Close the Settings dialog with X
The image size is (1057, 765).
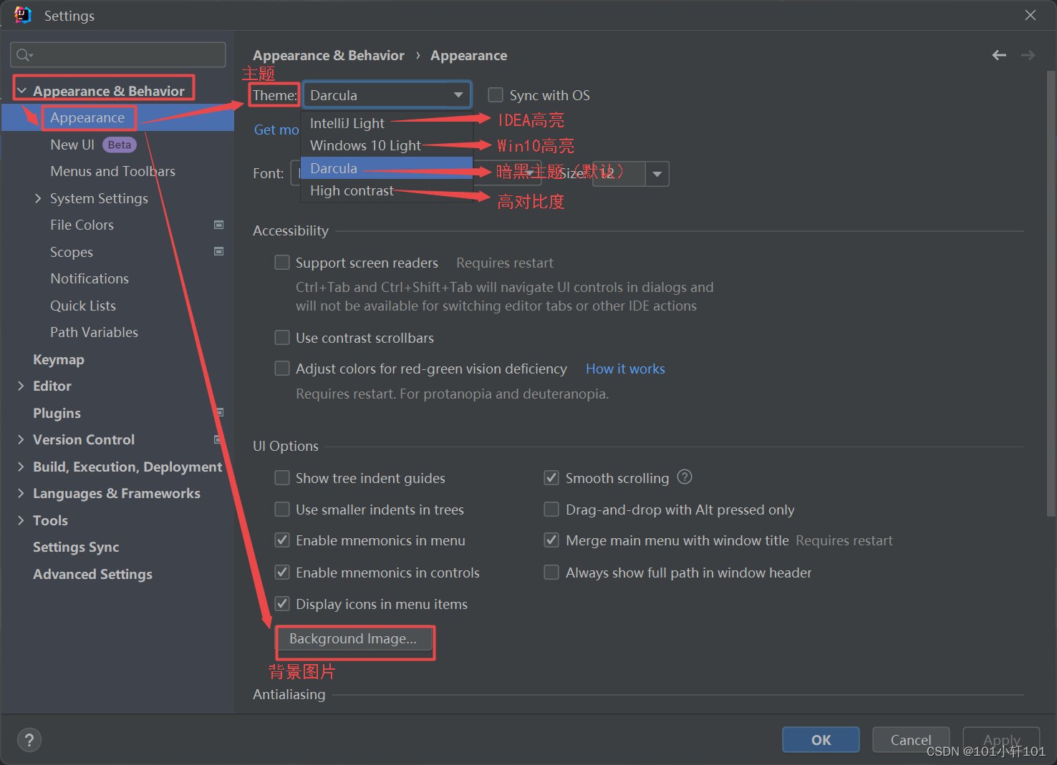[1031, 15]
